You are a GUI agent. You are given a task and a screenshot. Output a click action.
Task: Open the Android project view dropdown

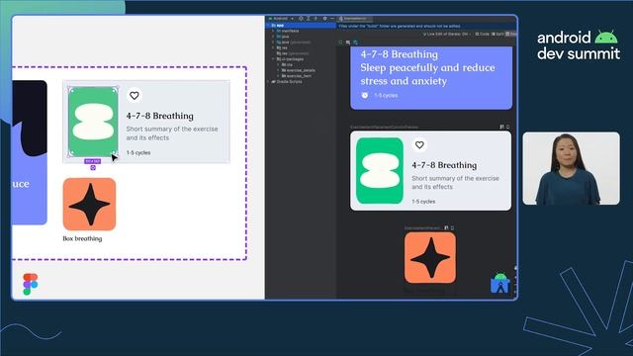[x=281, y=18]
